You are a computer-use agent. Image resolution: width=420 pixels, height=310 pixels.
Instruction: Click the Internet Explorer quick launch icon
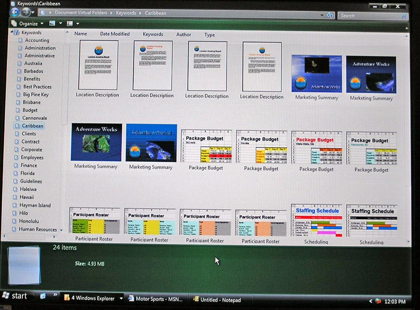[x=43, y=296]
